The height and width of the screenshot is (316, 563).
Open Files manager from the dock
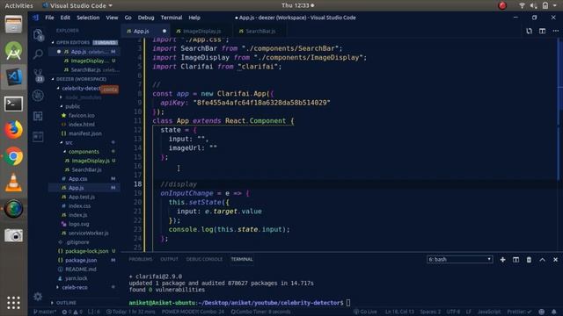coord(14,25)
